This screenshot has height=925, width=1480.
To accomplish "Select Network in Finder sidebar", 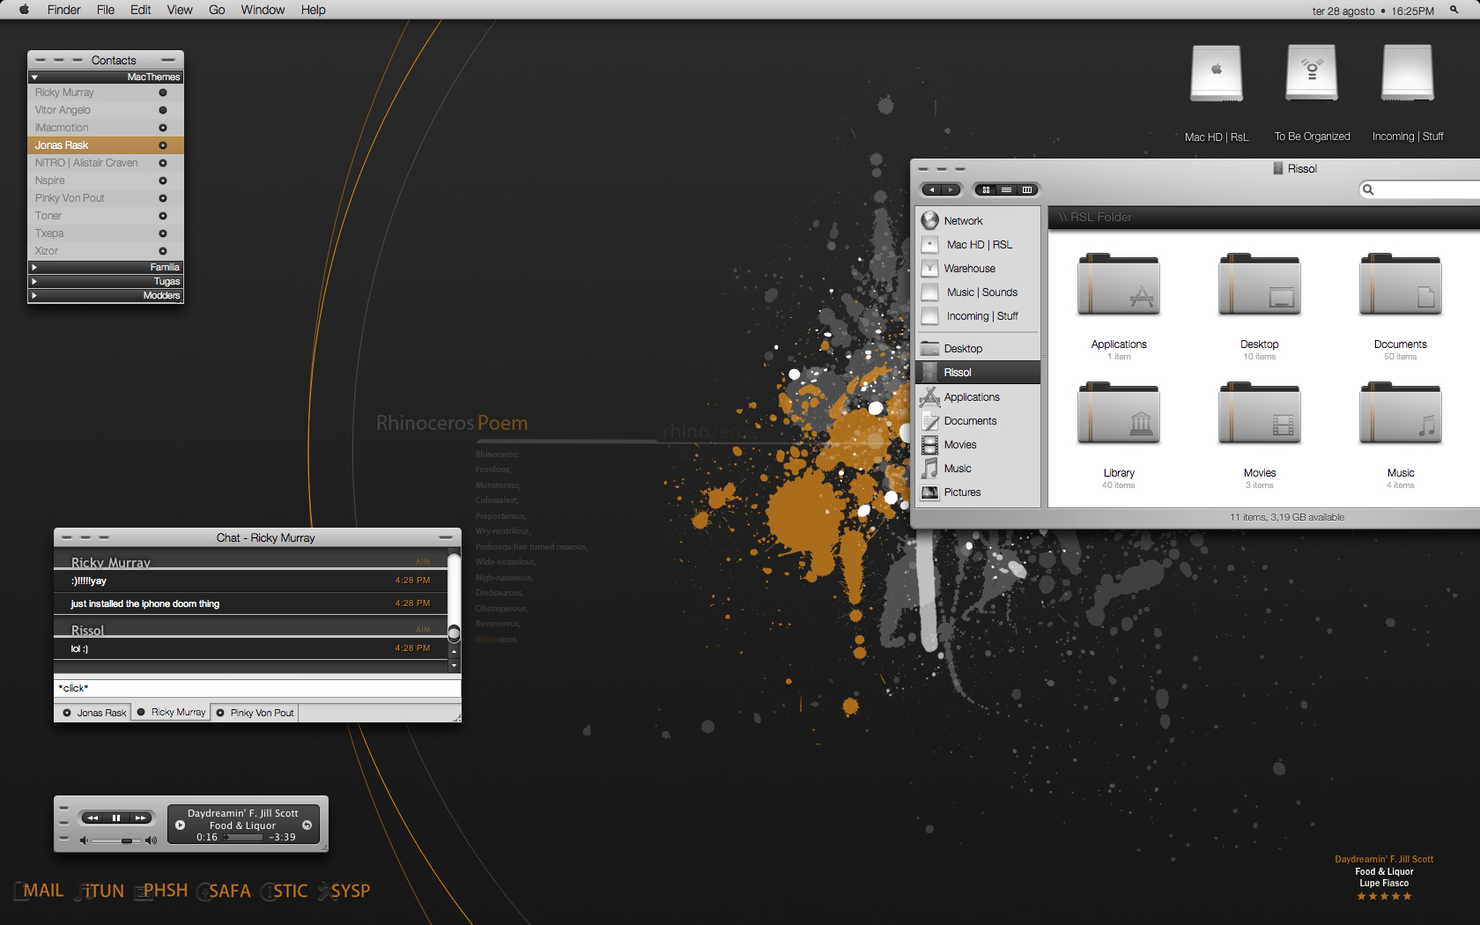I will click(x=978, y=221).
